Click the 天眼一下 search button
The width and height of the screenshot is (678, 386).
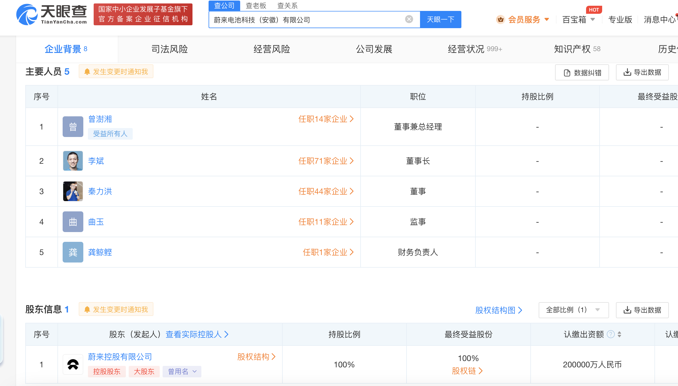click(440, 20)
